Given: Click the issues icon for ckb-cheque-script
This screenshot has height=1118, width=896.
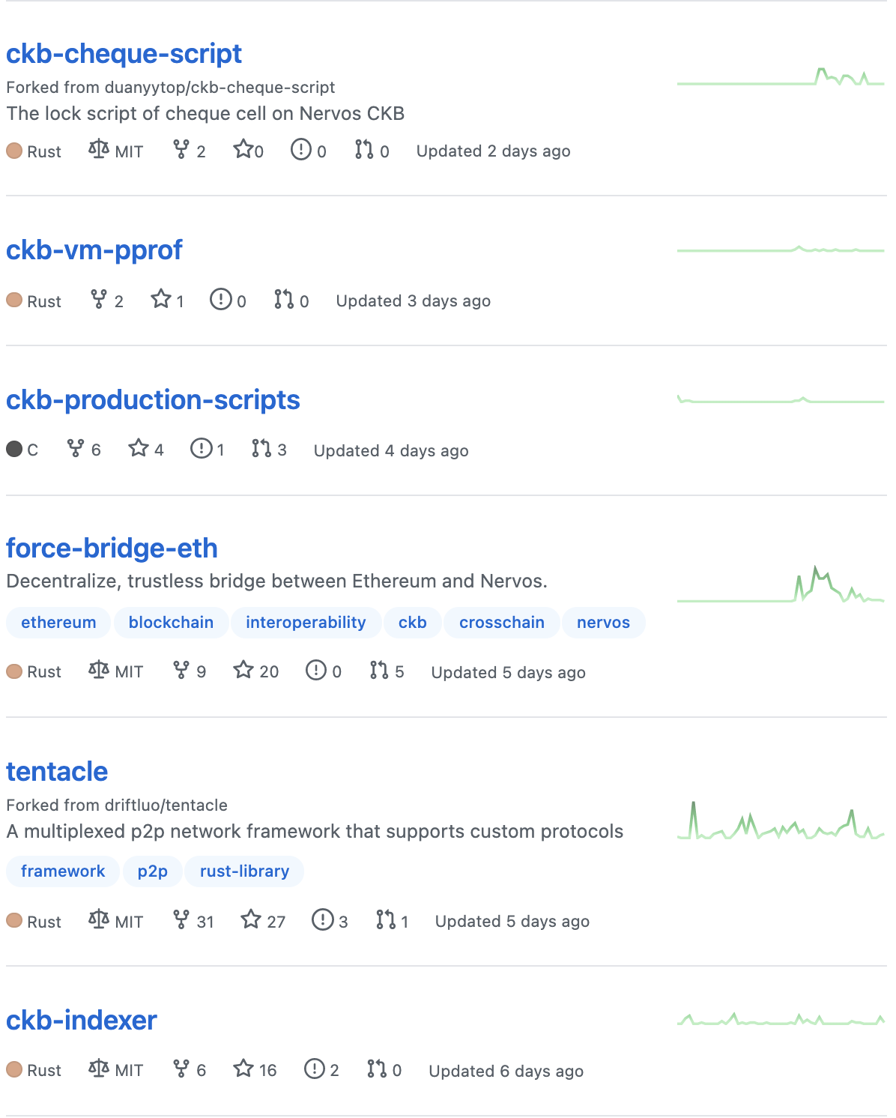Looking at the screenshot, I should coord(301,149).
